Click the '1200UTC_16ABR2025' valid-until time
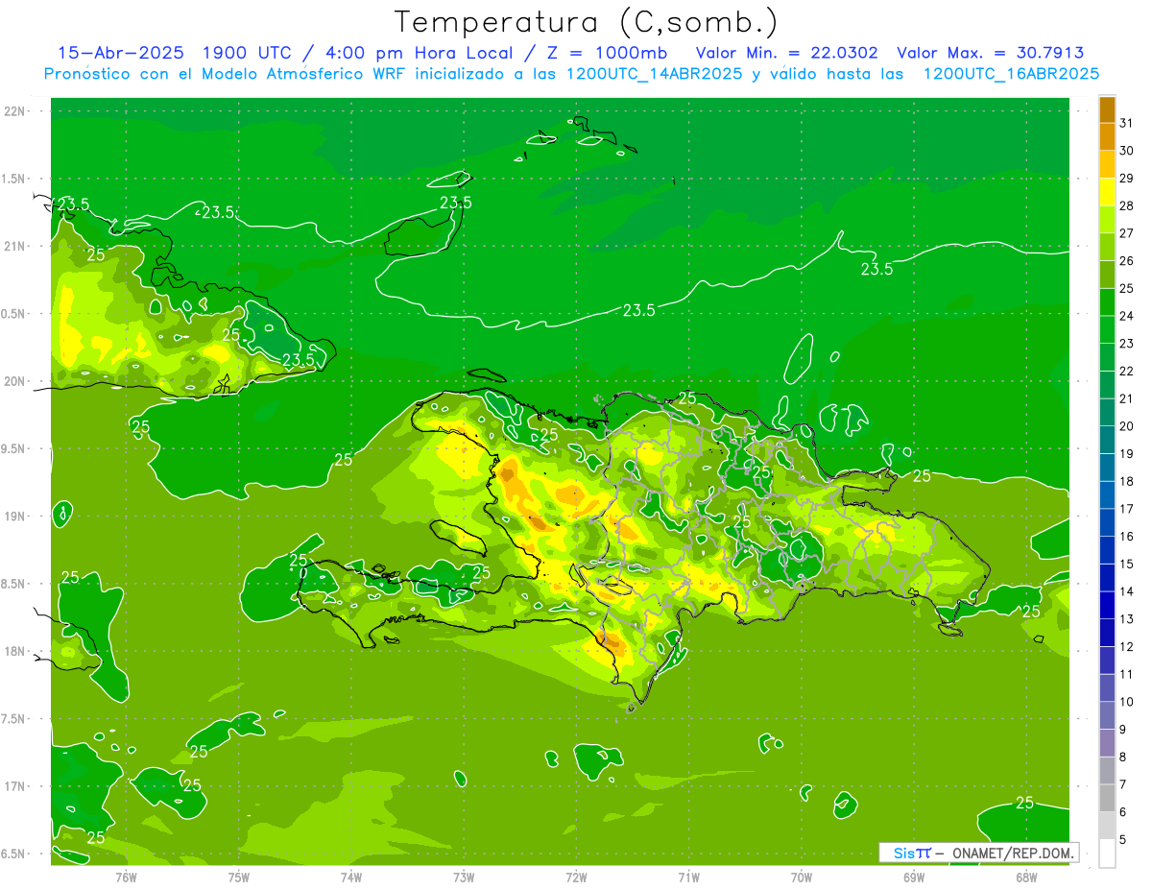The image size is (1152, 890). click(x=1011, y=74)
